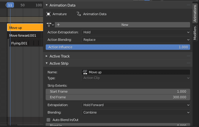This screenshot has width=199, height=127.
Task: Click the Action Influence slider
Action: coord(118,47)
